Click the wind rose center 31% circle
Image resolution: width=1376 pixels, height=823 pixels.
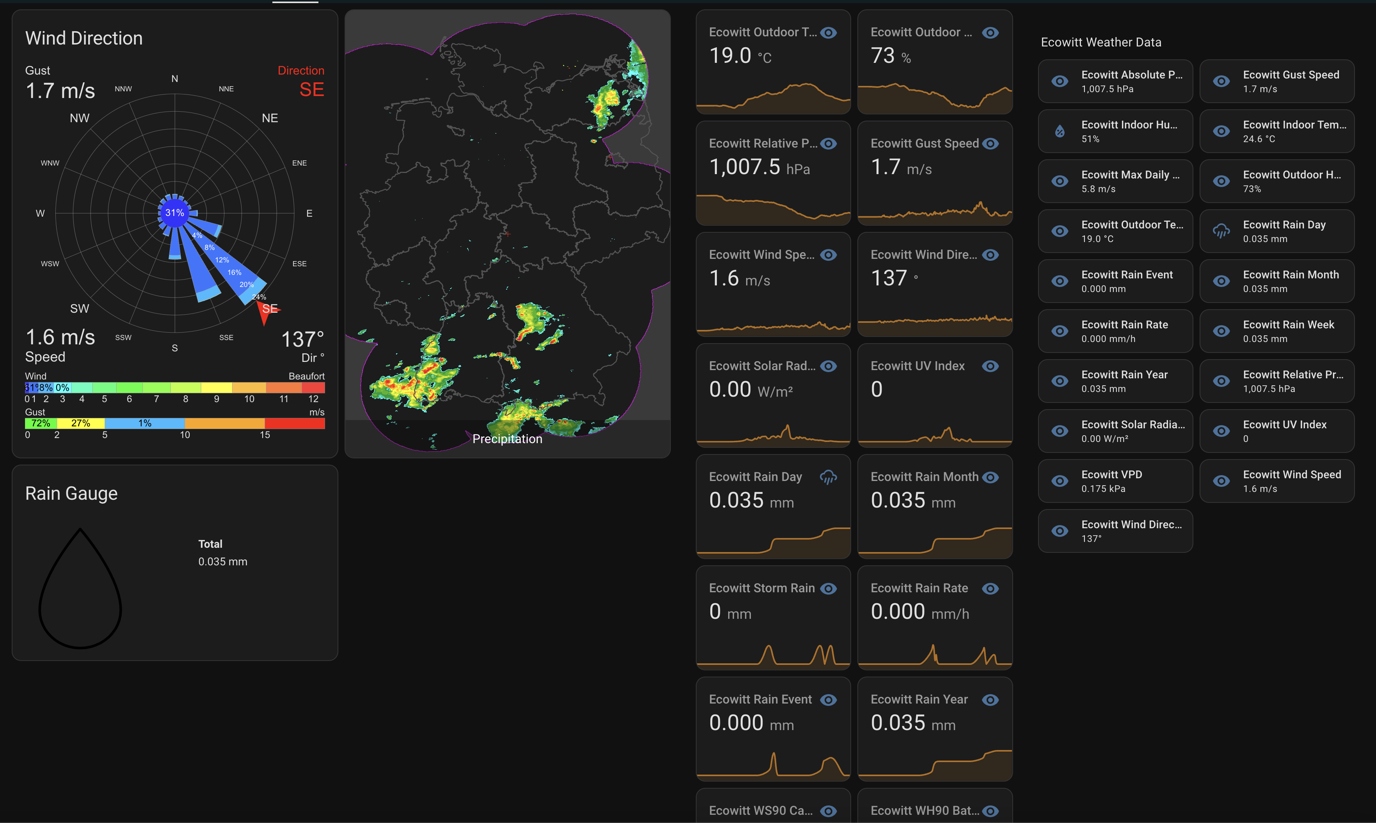pyautogui.click(x=174, y=212)
